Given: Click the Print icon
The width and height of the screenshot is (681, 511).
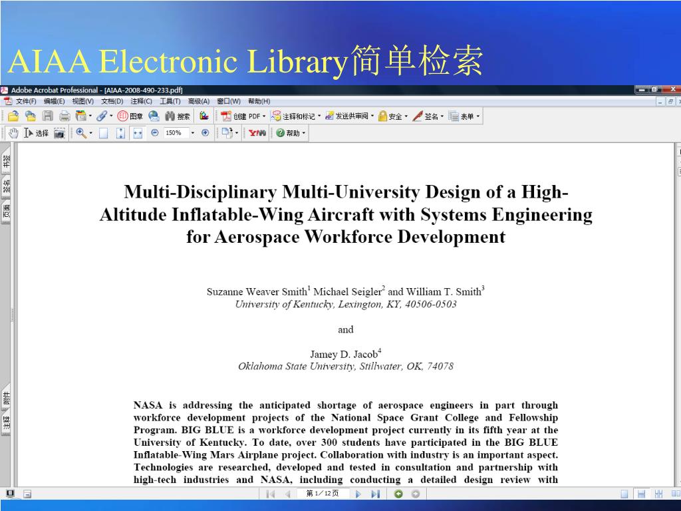Looking at the screenshot, I should [x=65, y=116].
